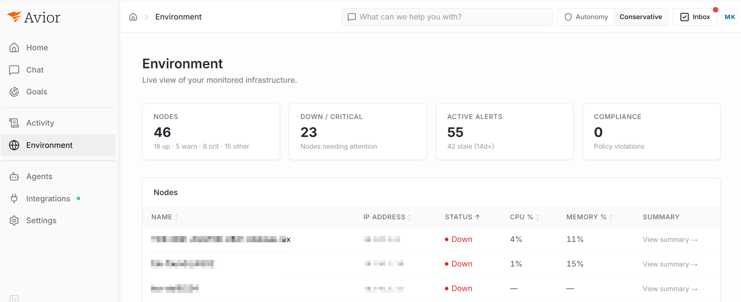Open the Activity log icon

coord(14,123)
